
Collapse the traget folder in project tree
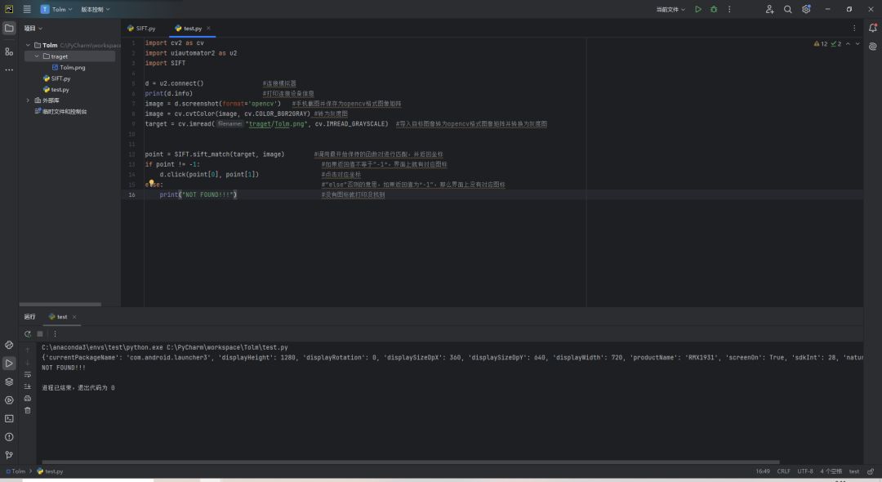point(37,56)
